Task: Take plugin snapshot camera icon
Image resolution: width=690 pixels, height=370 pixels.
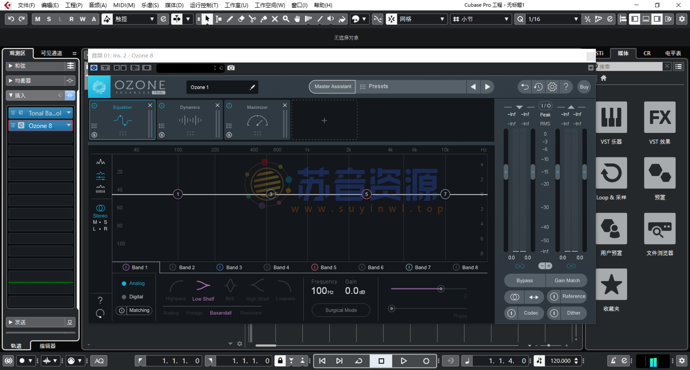Action: pyautogui.click(x=231, y=68)
